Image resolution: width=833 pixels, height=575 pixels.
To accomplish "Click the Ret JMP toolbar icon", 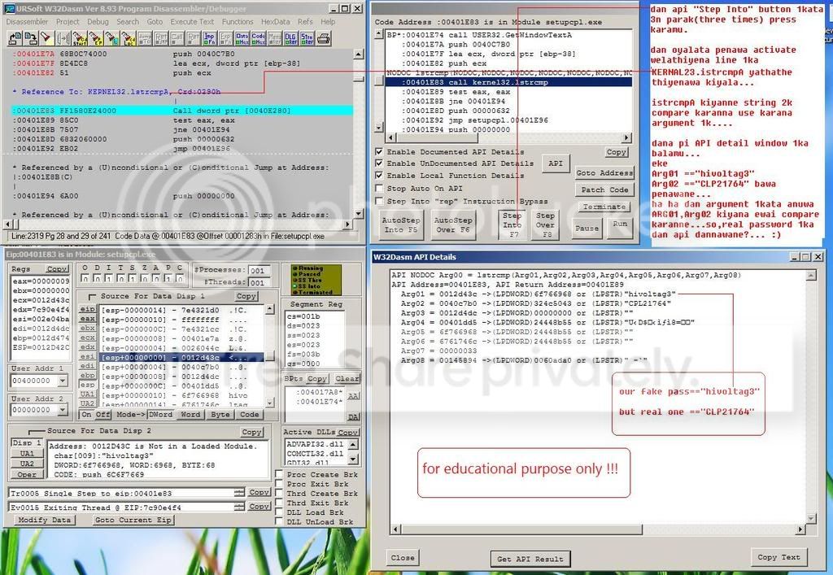I will pos(161,38).
